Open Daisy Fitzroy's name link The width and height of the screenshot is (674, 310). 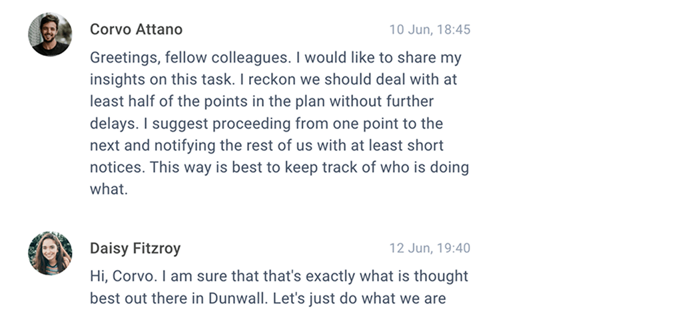135,249
